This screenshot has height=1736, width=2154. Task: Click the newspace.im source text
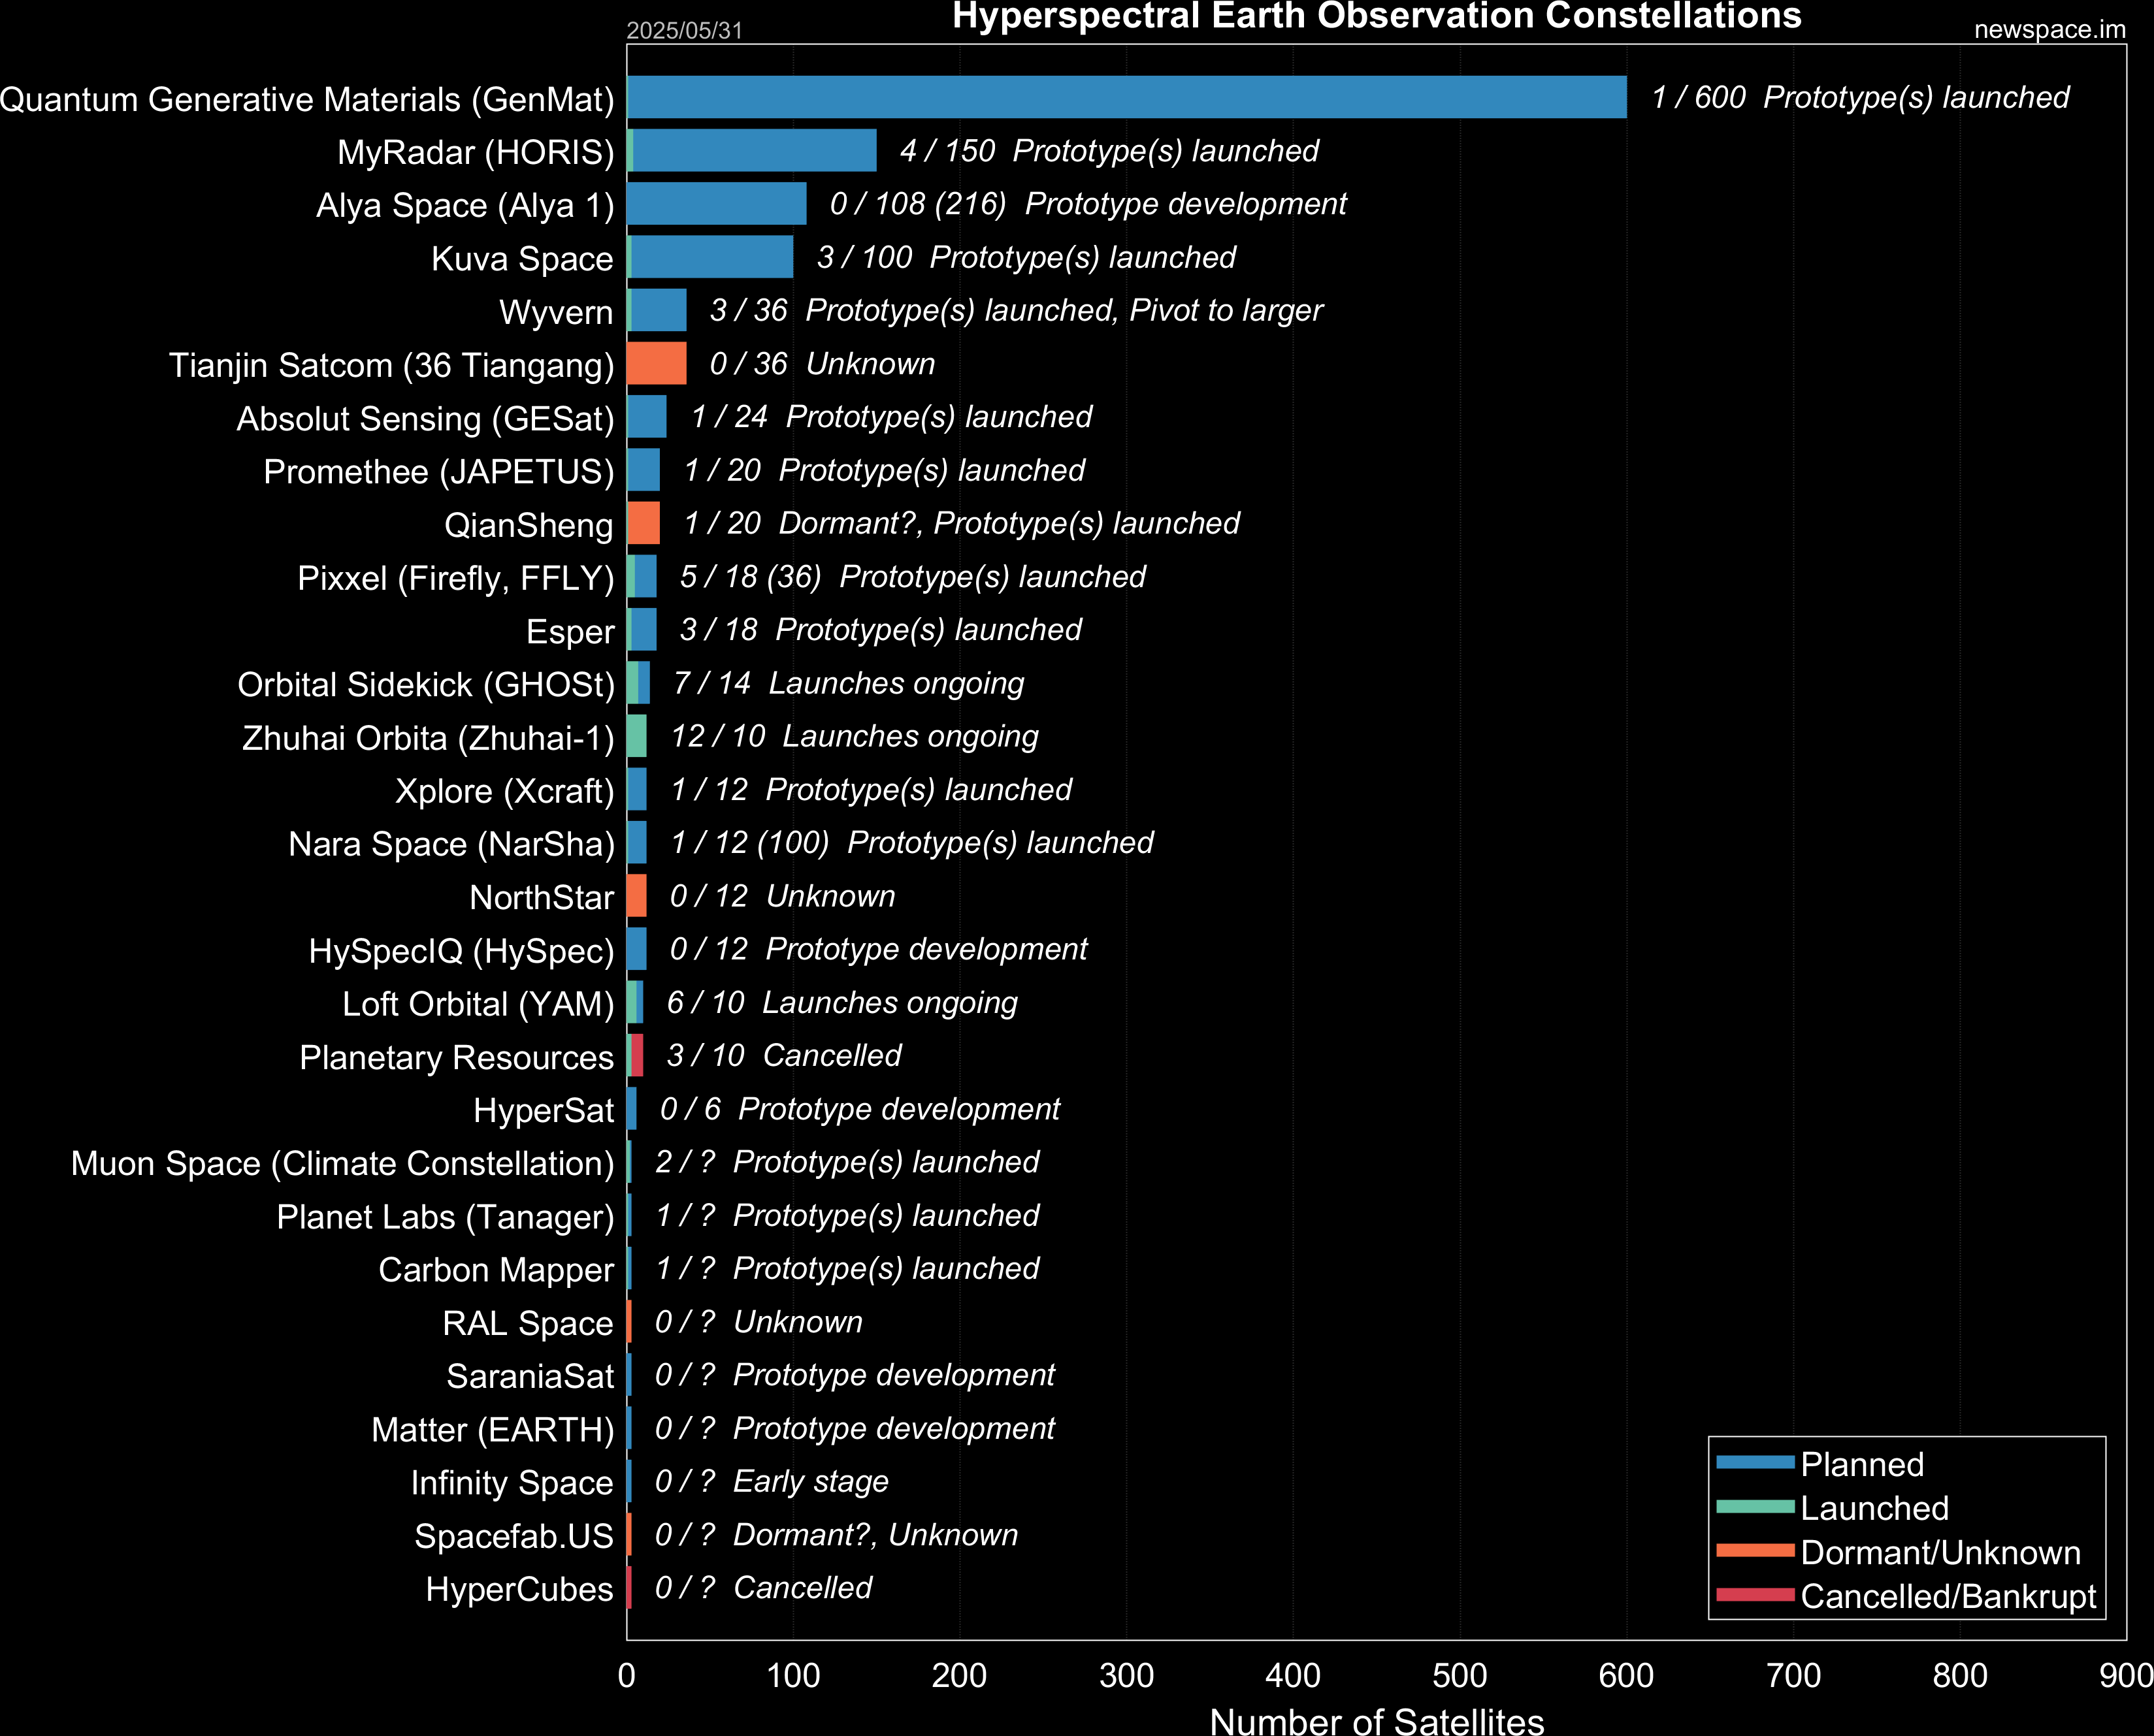point(2049,30)
